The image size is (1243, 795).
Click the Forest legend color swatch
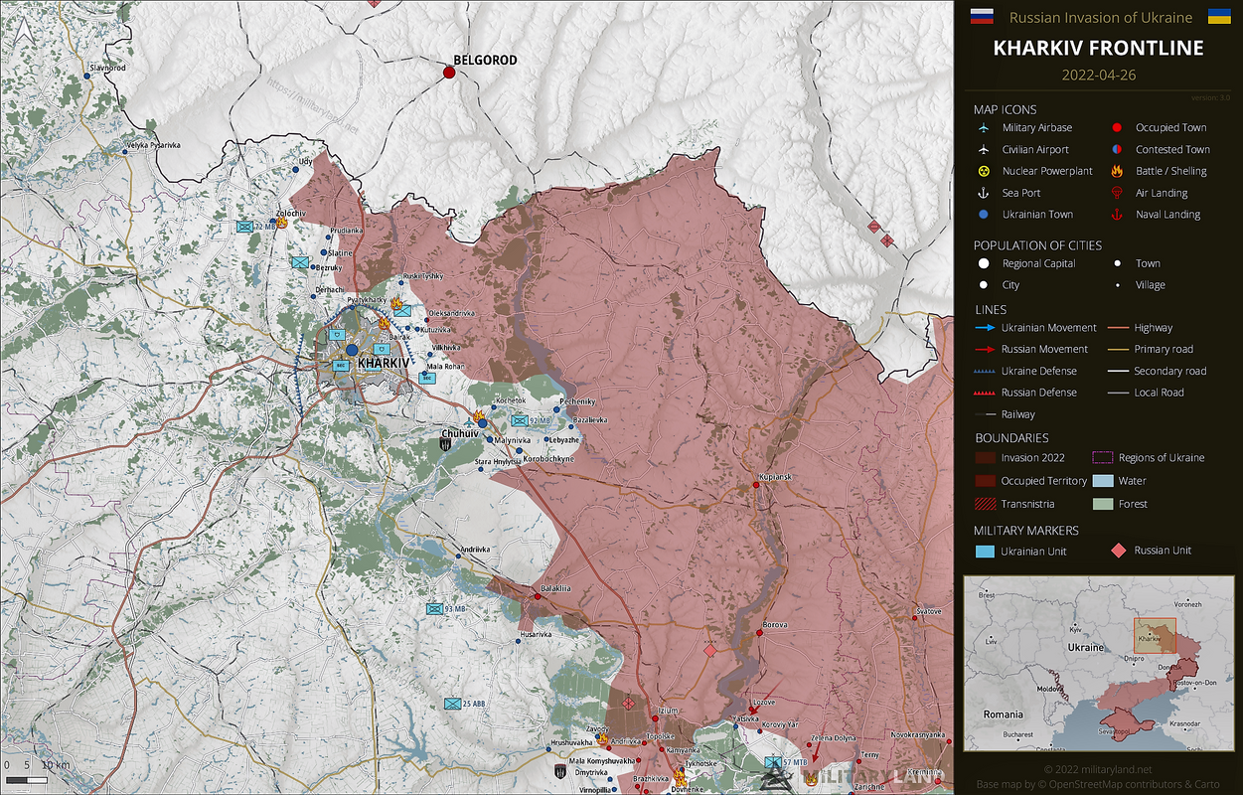pos(1102,504)
